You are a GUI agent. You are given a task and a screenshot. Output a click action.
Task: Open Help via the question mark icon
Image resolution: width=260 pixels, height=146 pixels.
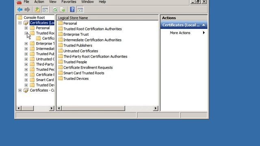(72, 9)
